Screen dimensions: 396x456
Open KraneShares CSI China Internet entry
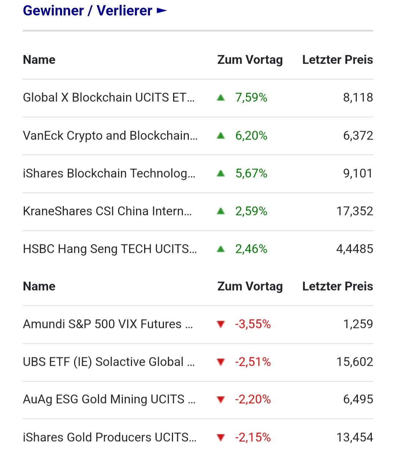[x=107, y=211]
